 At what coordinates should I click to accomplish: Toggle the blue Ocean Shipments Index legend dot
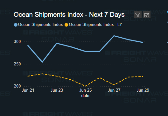(16, 25)
